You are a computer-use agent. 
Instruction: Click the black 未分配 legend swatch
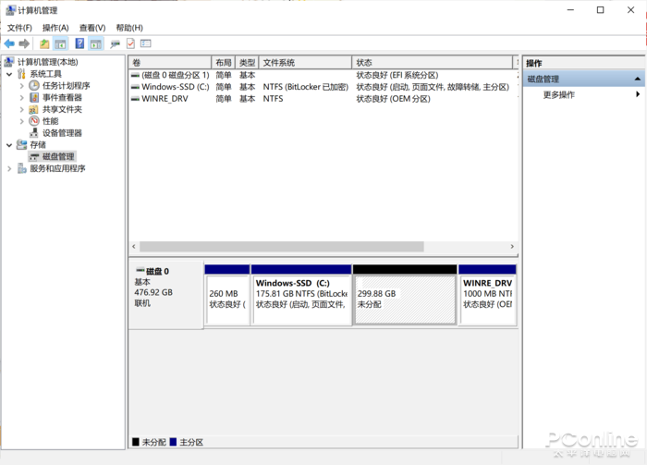tap(135, 442)
